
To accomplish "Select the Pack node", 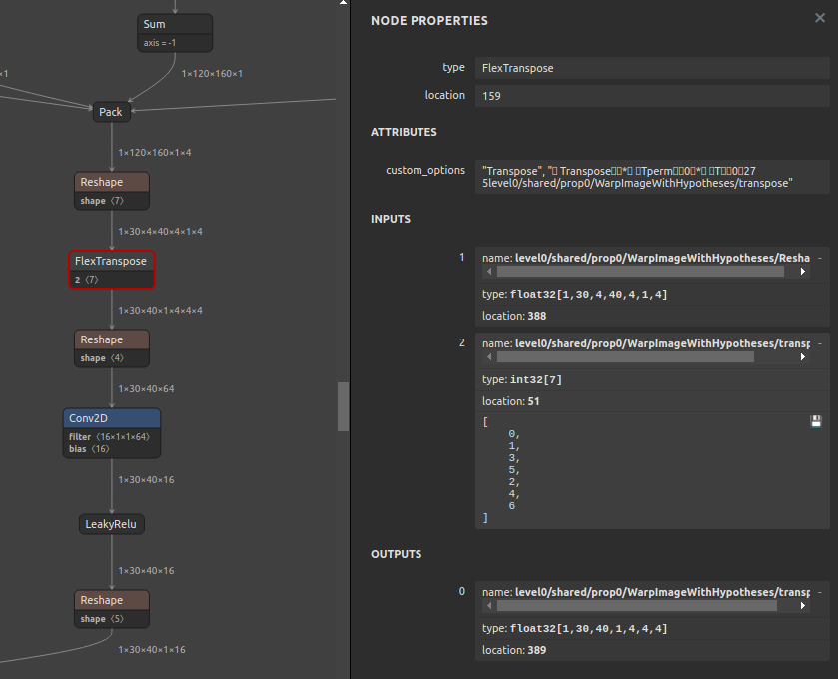I will (110, 112).
